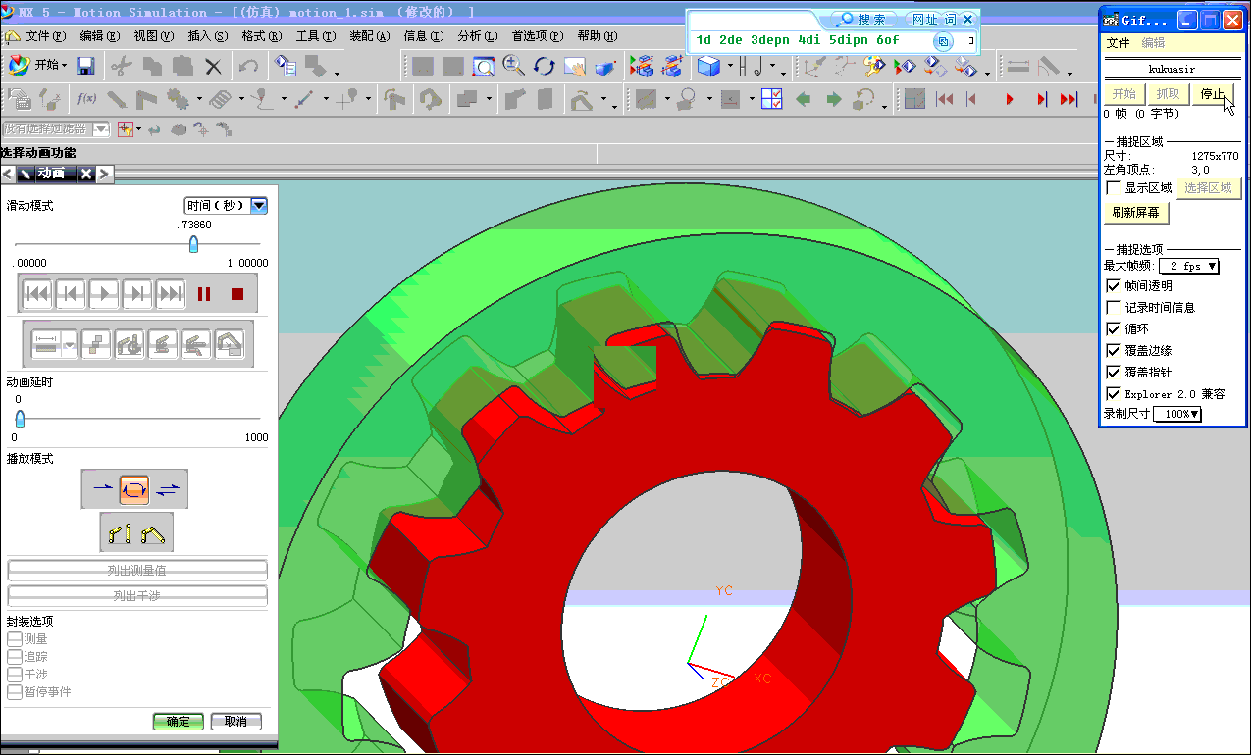
Task: Click the green back arrow icon
Action: [804, 99]
